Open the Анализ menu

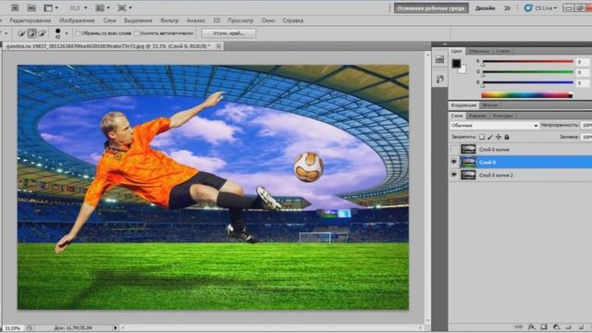[x=195, y=20]
